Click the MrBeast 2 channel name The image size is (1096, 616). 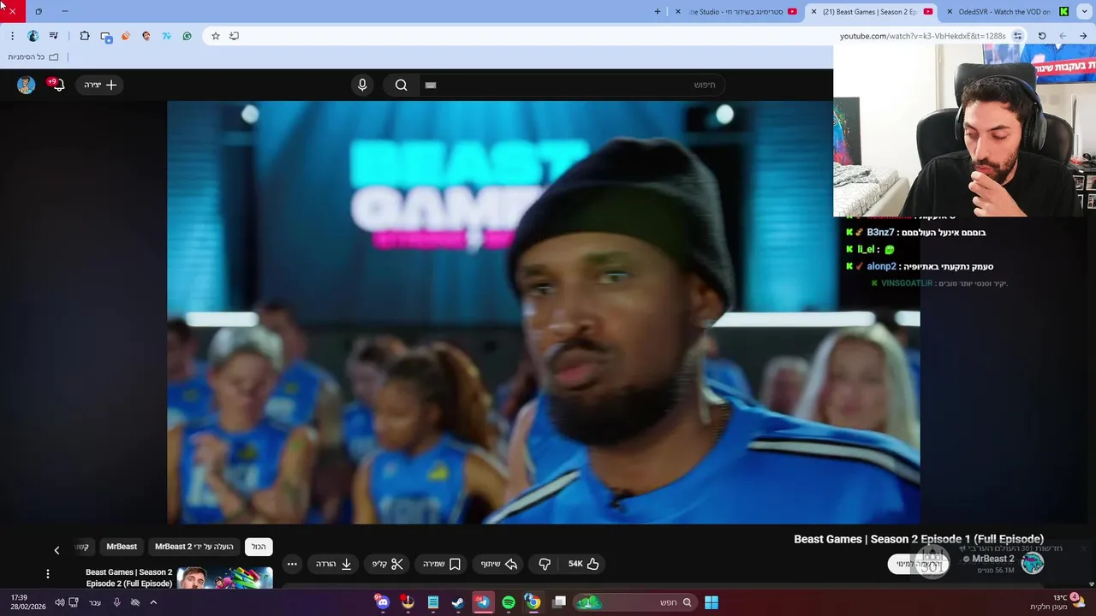coord(993,559)
